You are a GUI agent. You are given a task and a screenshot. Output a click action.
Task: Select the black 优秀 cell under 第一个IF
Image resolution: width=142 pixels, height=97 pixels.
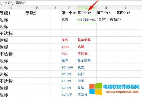[x=69, y=20]
